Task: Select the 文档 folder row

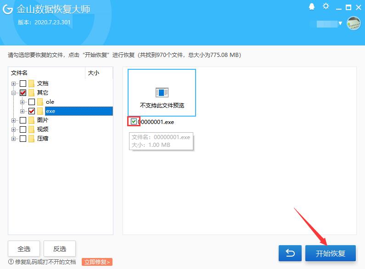Action: (x=43, y=83)
